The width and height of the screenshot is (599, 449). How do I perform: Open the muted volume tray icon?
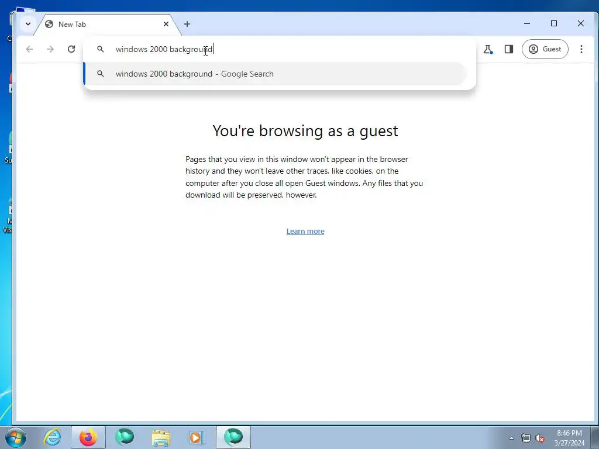[540, 438]
